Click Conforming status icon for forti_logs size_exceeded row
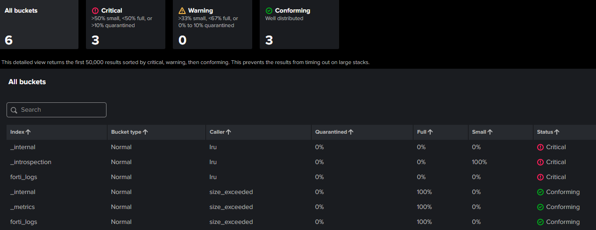This screenshot has width=596, height=230. (x=540, y=222)
